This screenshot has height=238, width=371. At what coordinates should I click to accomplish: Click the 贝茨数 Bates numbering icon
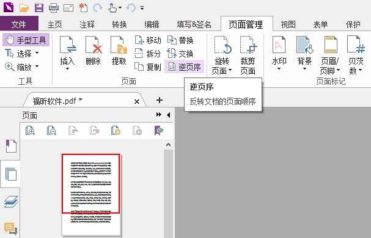[356, 45]
